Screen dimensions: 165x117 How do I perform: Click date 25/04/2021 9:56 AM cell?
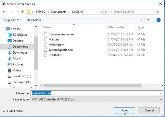click(x=121, y=45)
